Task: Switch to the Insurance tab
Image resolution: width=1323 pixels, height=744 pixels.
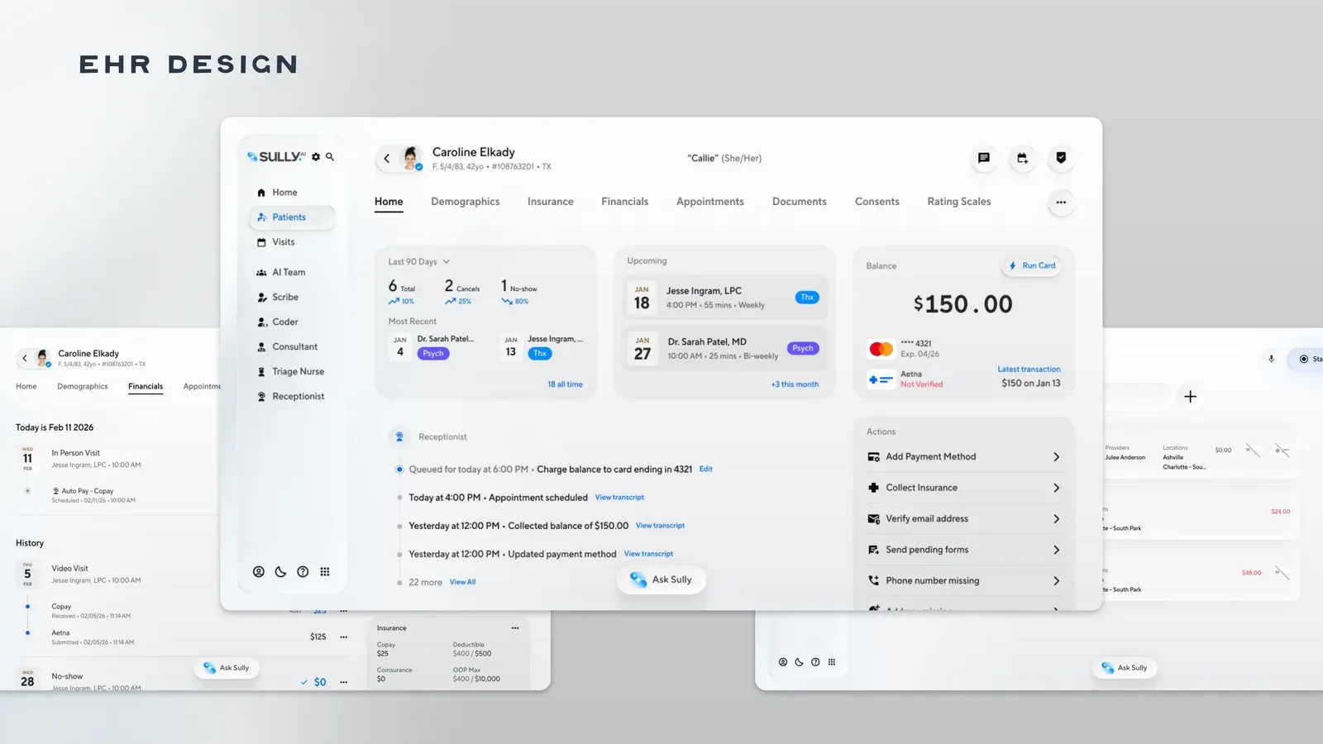Action: [x=551, y=202]
